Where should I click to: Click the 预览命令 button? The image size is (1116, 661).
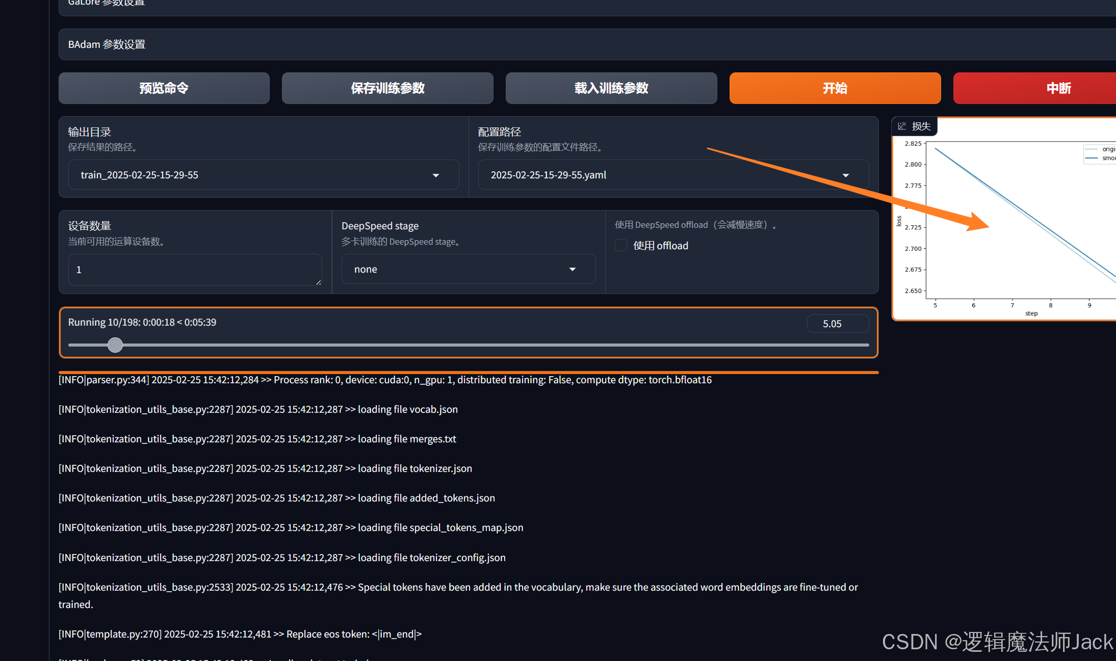coord(164,88)
